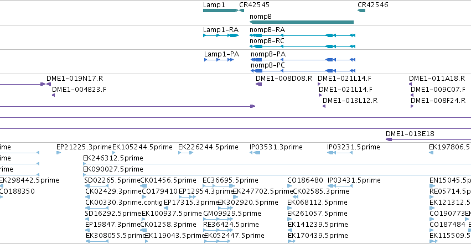This screenshot has width=471, height=244.
Task: Click EST EK105244.5prime
Action: [114, 153]
